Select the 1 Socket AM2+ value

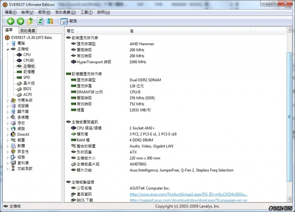pyautogui.click(x=142, y=128)
